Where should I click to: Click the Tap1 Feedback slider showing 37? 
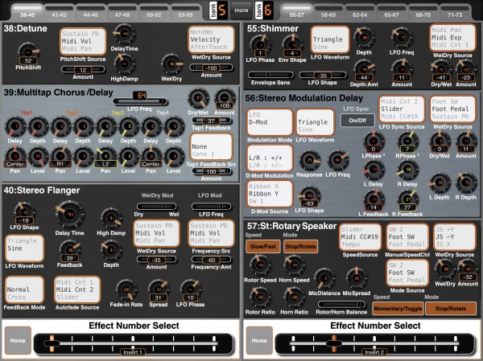coord(211,121)
